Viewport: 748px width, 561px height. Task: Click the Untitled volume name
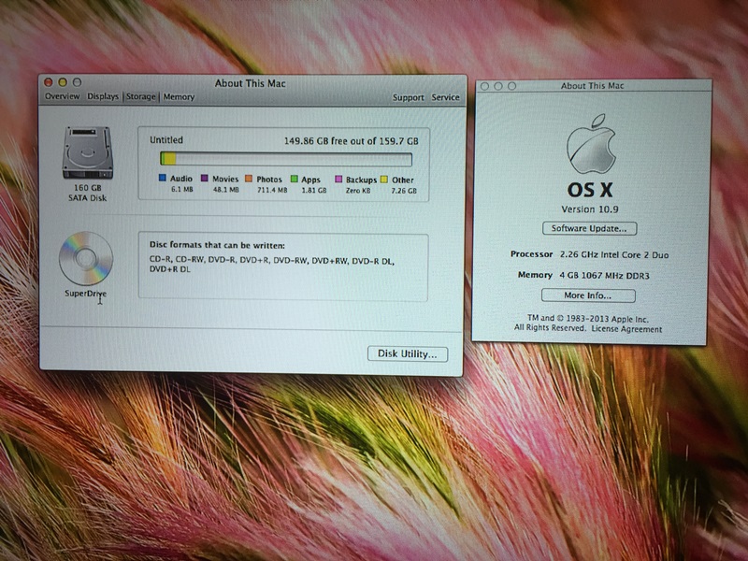pos(166,139)
